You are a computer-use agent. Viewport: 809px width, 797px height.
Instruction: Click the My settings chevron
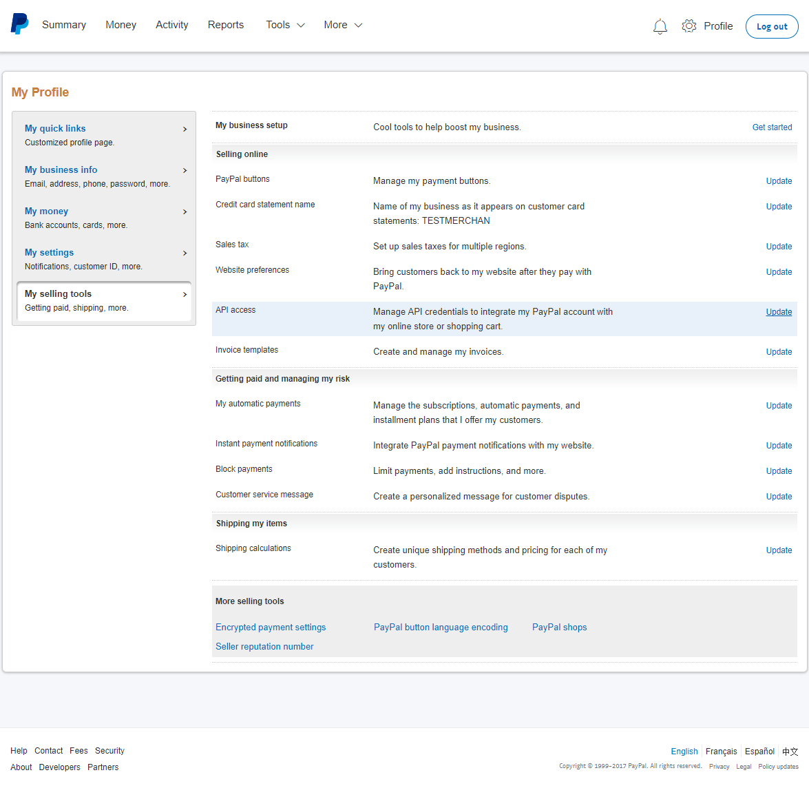pos(185,253)
